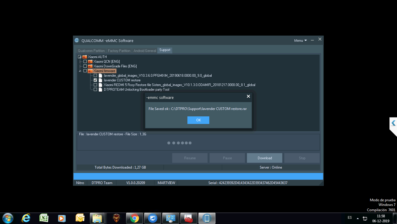The image size is (397, 224).
Task: Collapse the Xiaomi firmware tree node
Action: click(80, 71)
